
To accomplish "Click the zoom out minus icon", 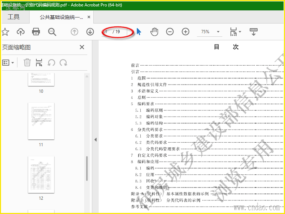I will [x=170, y=32].
